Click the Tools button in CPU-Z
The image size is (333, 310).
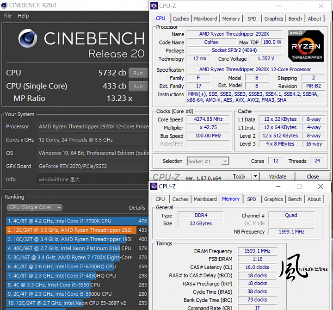coord(239,177)
